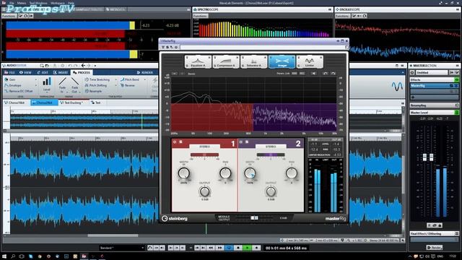
Task: Adjust the band 2 Pan knob
Action: pyautogui.click(x=292, y=173)
